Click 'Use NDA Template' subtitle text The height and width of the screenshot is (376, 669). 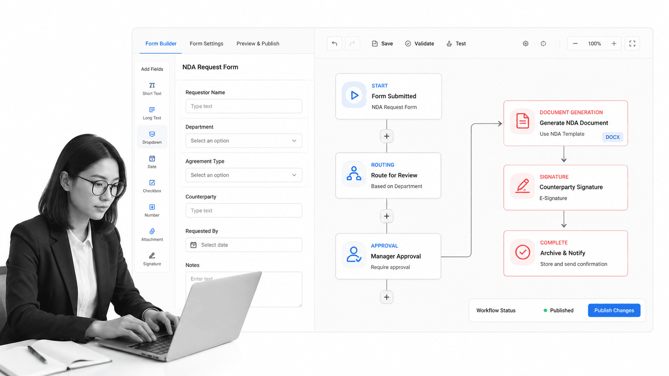(x=562, y=134)
